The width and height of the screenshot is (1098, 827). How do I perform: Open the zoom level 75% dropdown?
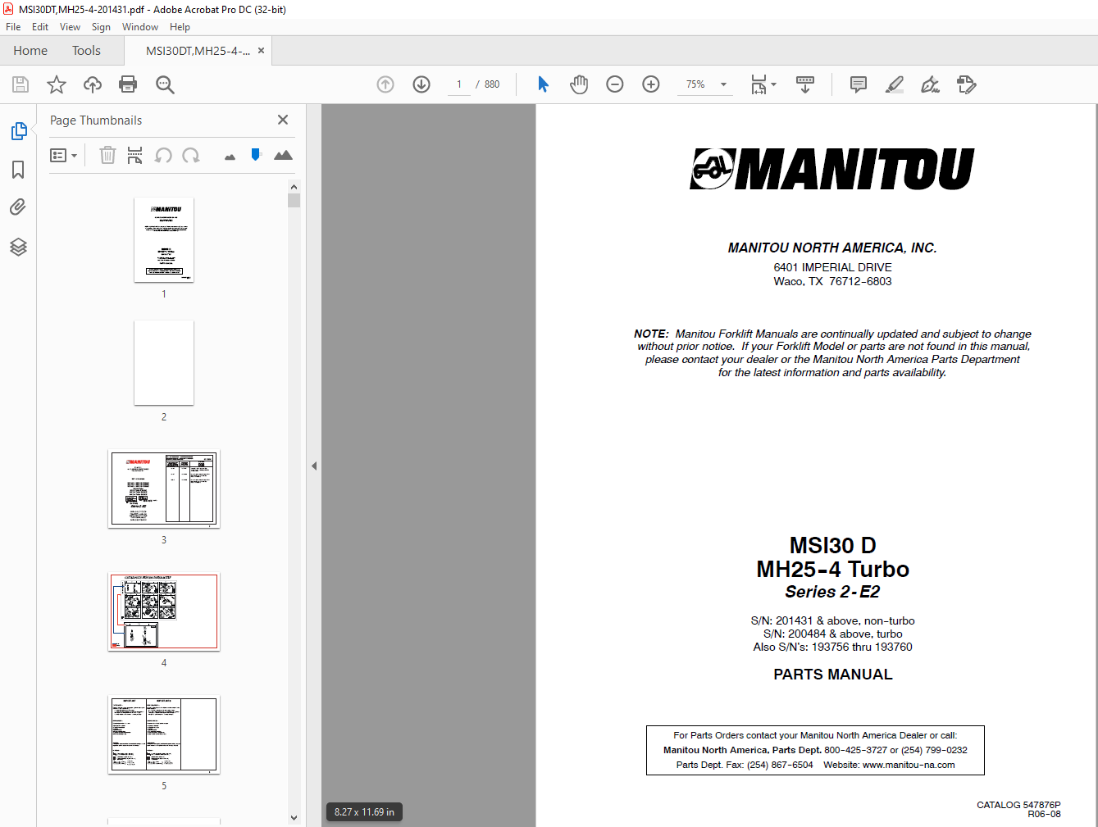(705, 84)
